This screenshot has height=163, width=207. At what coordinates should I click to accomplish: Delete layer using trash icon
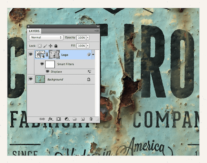[x=91, y=119]
